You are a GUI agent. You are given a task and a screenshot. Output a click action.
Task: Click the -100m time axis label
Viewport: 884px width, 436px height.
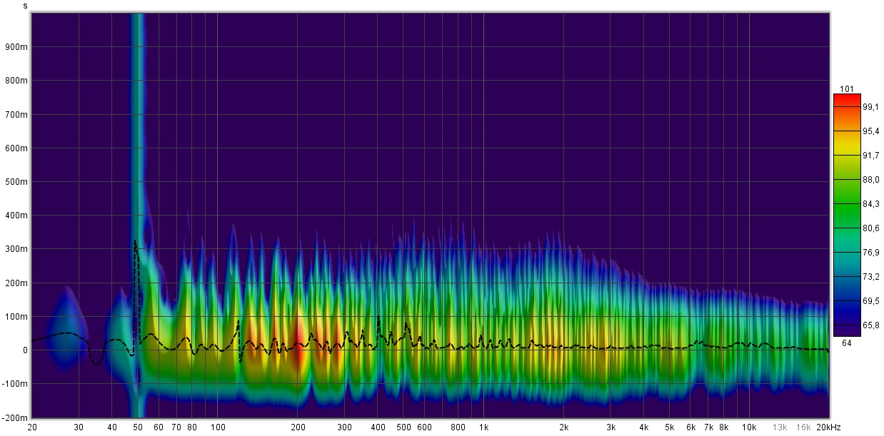[x=16, y=384]
